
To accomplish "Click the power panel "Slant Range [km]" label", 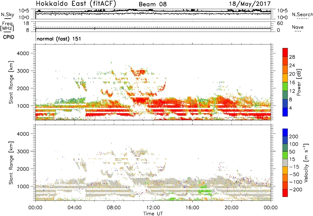I will pos(11,82).
